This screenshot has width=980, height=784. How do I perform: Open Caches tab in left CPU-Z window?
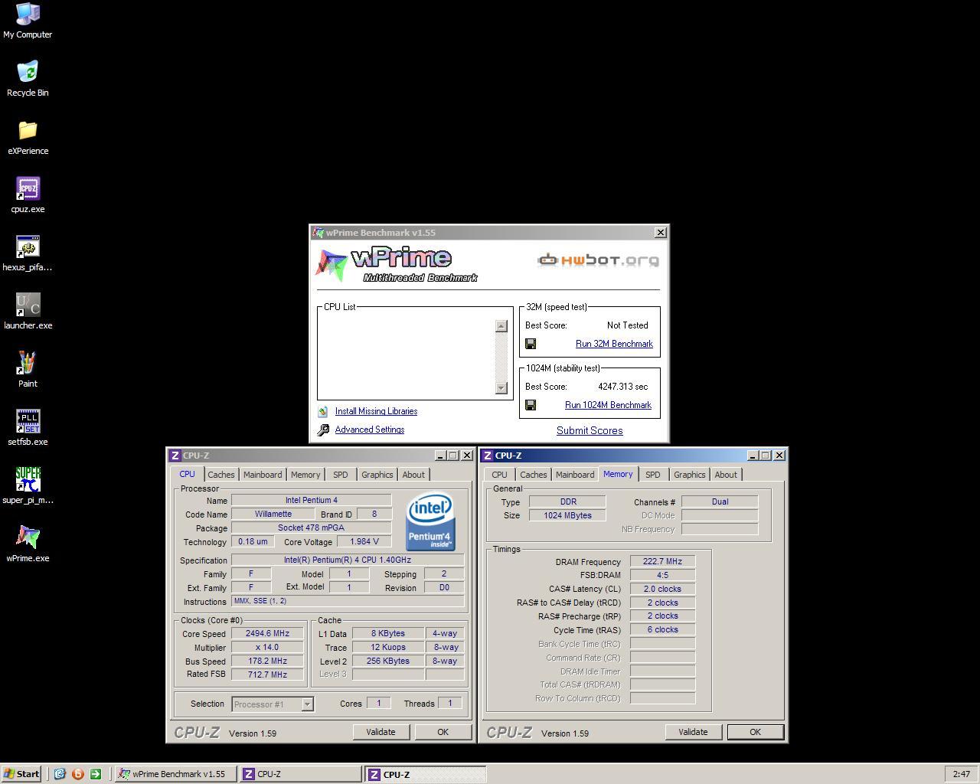click(221, 475)
